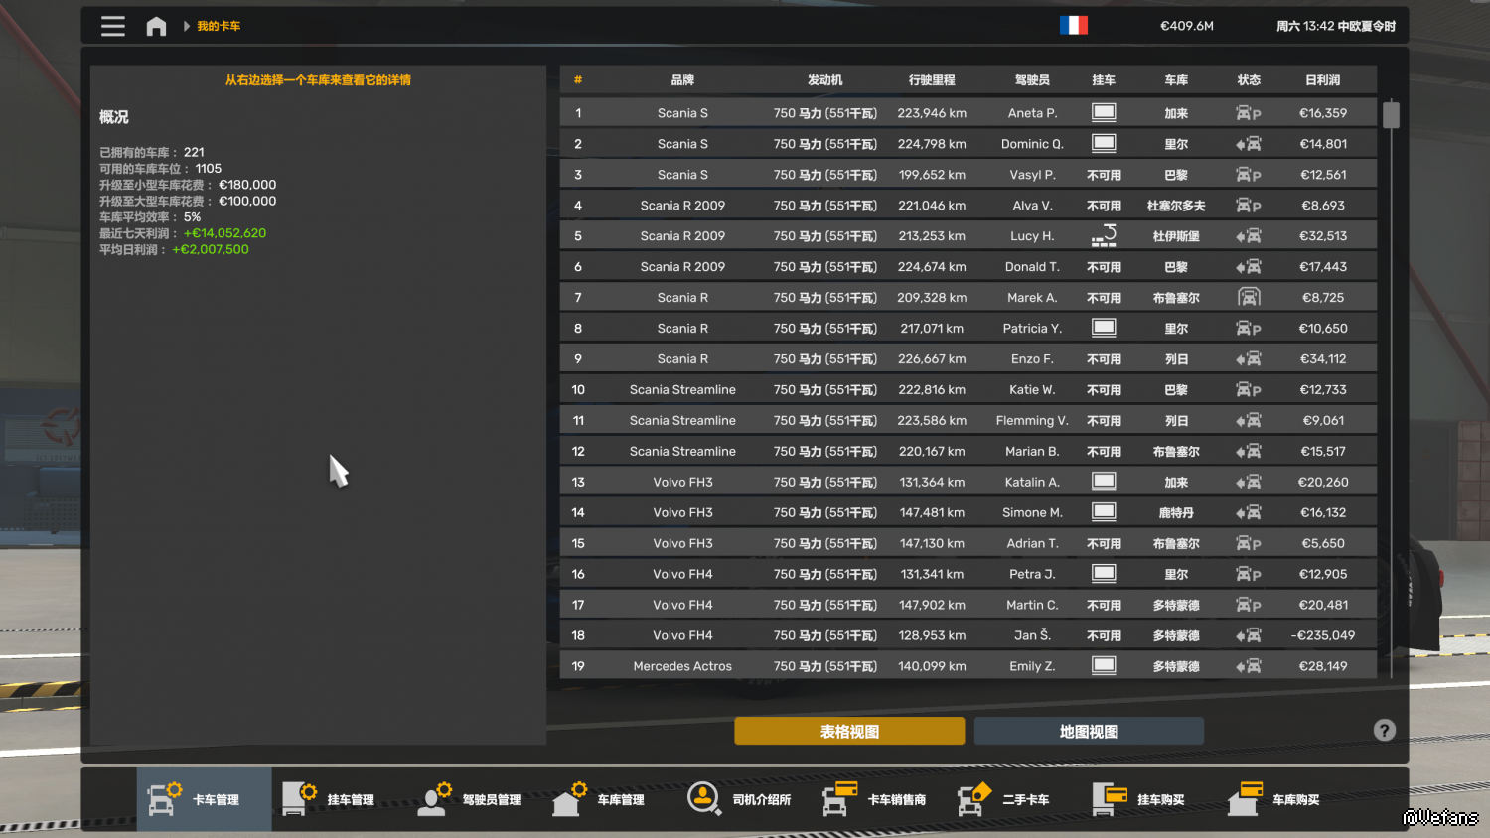Click trailer icon in Patricia Y. row
Viewport: 1490px width, 838px height.
coord(1104,328)
